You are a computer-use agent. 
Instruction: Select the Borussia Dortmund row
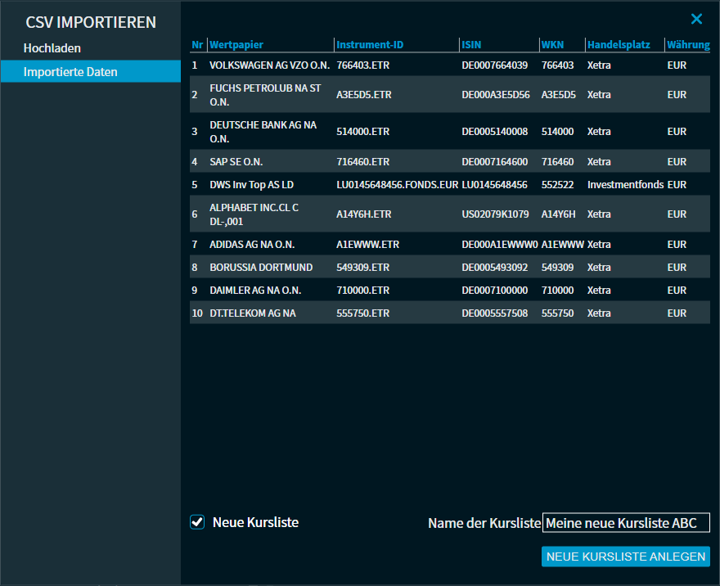[x=449, y=268]
